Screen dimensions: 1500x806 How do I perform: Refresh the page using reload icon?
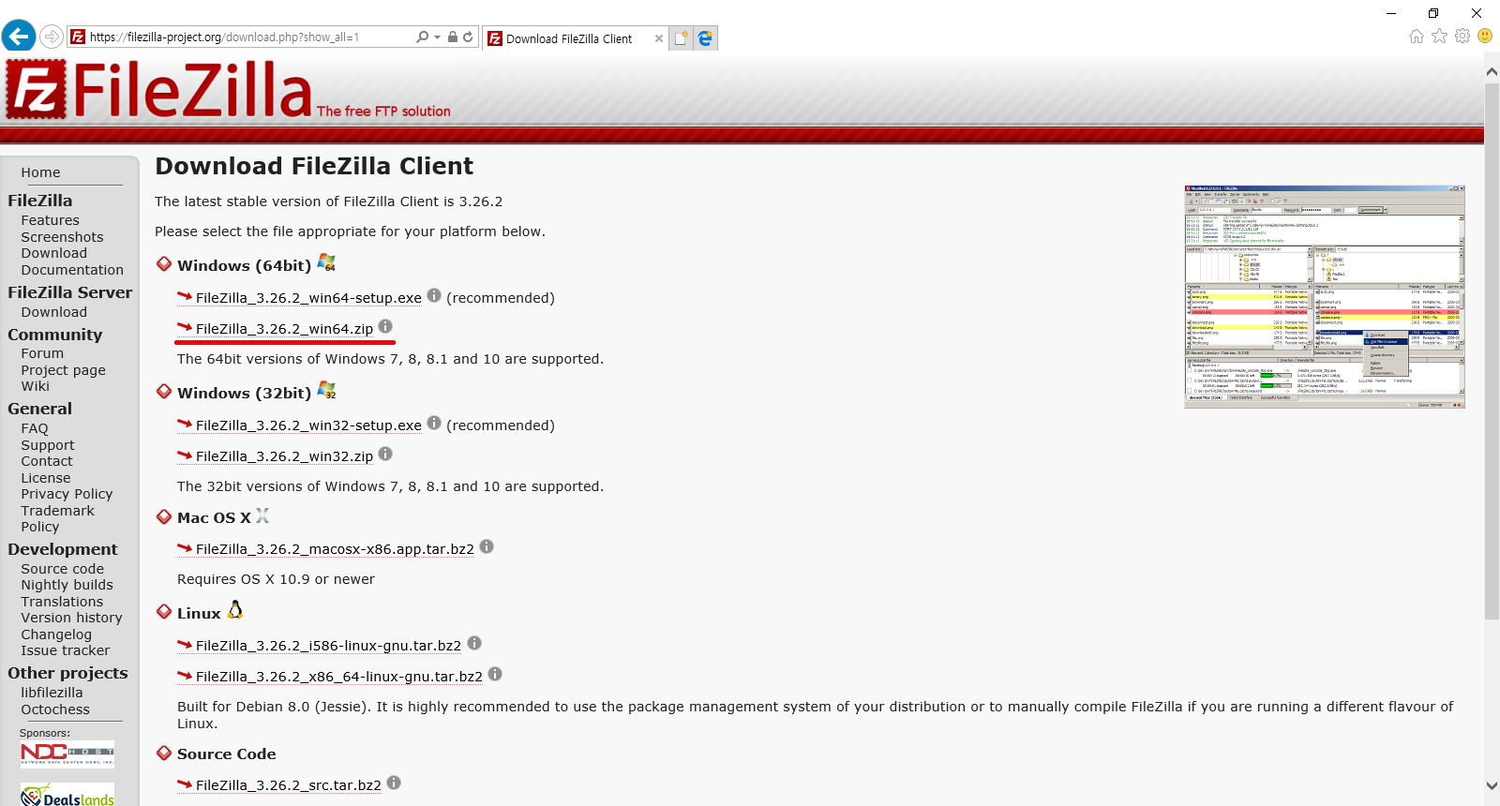click(468, 37)
